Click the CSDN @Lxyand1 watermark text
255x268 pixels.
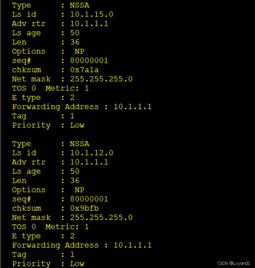point(234,263)
